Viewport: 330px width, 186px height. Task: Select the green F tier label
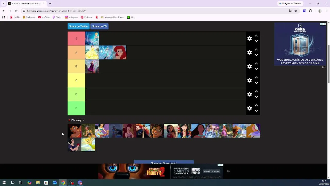(76, 108)
